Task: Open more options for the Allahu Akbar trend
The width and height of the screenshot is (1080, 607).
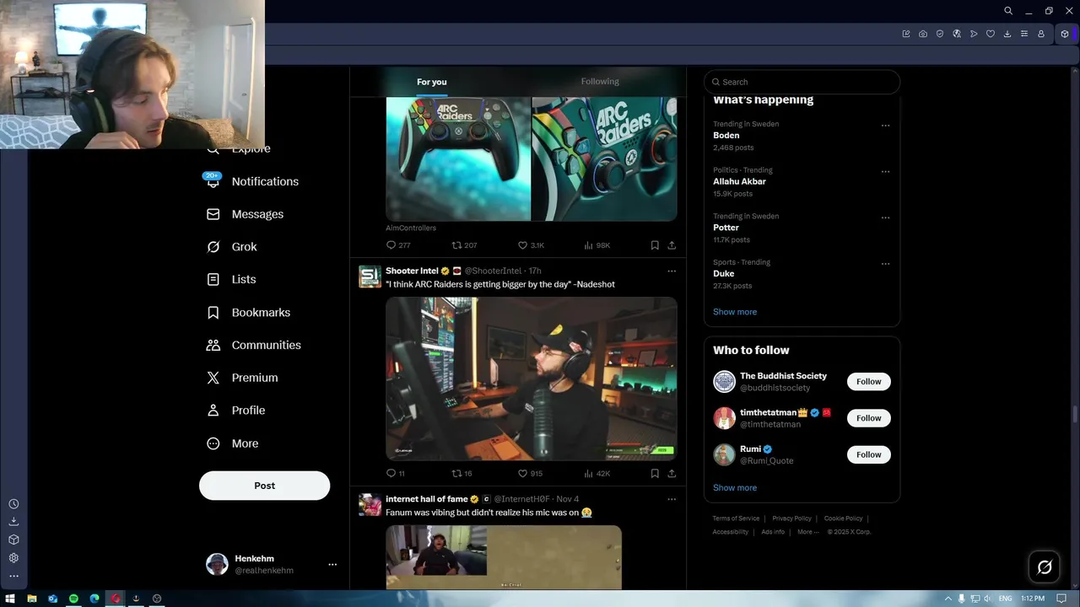Action: [x=885, y=171]
